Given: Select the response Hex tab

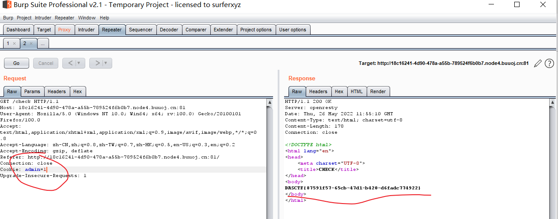Looking at the screenshot, I should tap(339, 91).
